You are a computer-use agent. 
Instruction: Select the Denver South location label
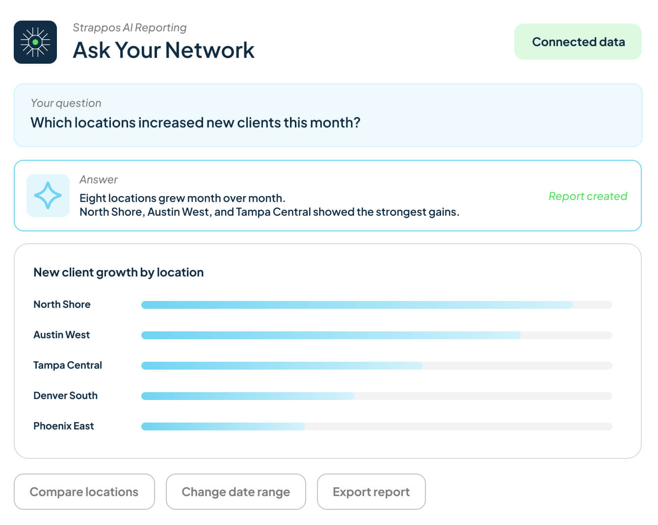click(65, 396)
